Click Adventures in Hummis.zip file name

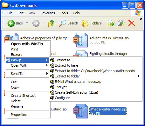(x=109, y=38)
